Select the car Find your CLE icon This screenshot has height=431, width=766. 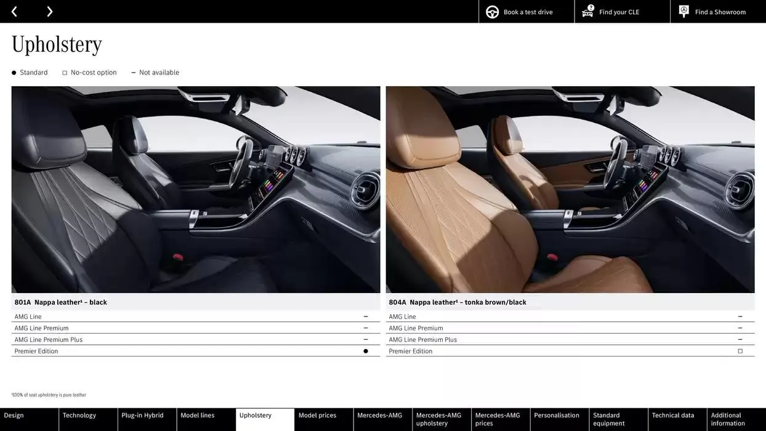pyautogui.click(x=587, y=11)
